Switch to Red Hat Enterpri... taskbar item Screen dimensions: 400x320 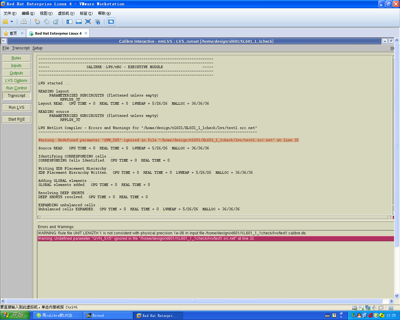tap(158, 316)
